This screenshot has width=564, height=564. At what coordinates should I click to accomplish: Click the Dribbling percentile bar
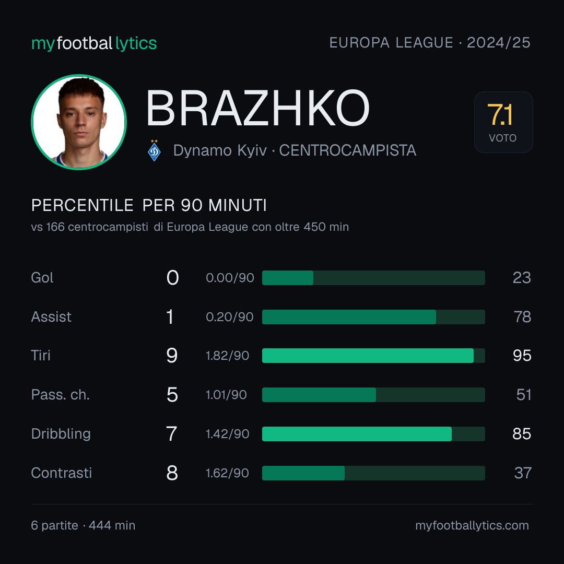(x=373, y=434)
